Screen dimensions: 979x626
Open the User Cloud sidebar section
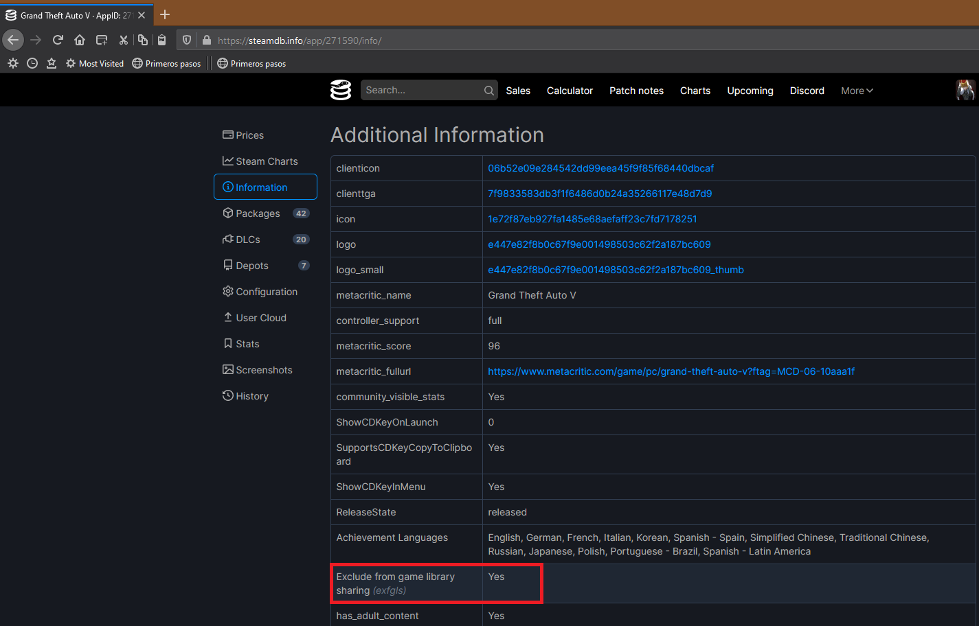coord(265,318)
